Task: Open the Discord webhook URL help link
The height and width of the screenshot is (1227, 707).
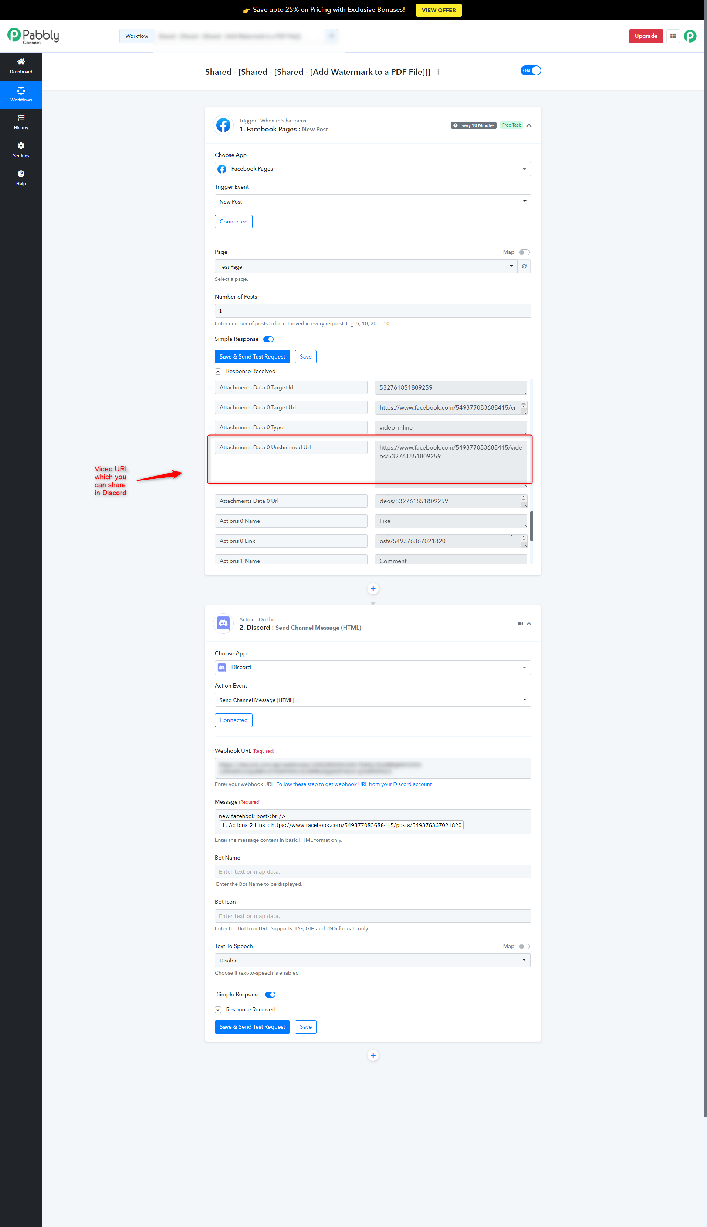Action: pos(354,784)
